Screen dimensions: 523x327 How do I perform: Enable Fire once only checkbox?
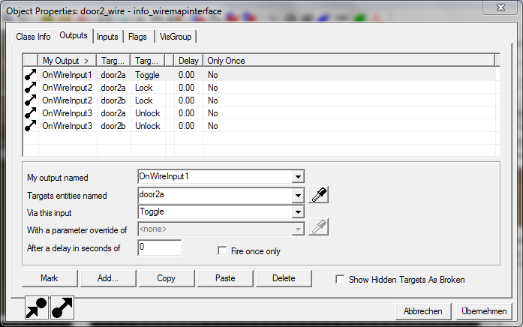tap(222, 250)
